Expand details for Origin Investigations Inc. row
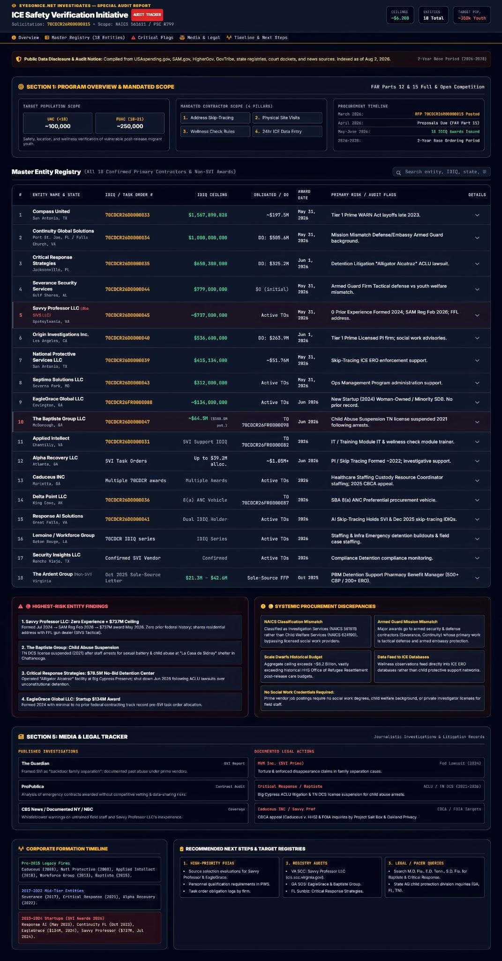Screen dimensions: 502x961 click(477, 338)
